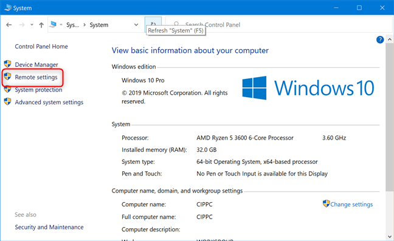Open Advanced system settings link
This screenshot has height=241, width=394.
[x=49, y=103]
